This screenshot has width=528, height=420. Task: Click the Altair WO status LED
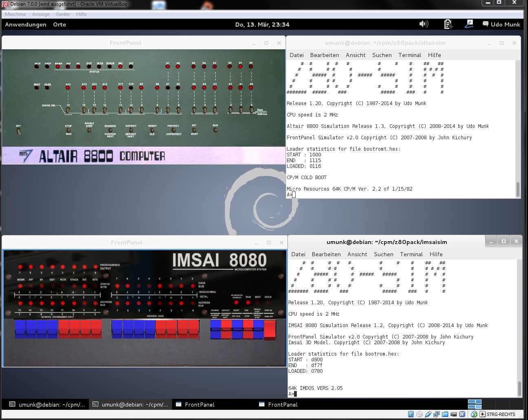120,67
